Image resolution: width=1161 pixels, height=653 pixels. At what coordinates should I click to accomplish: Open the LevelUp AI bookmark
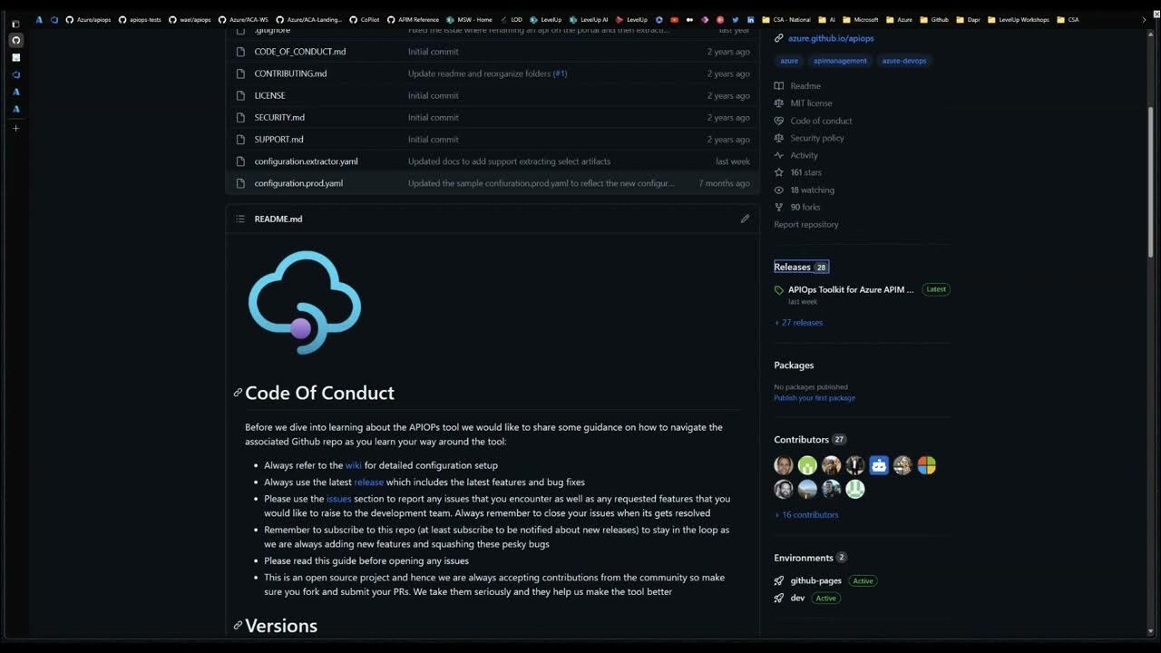click(x=590, y=19)
